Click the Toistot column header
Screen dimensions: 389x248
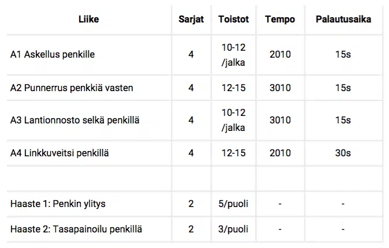pos(233,20)
